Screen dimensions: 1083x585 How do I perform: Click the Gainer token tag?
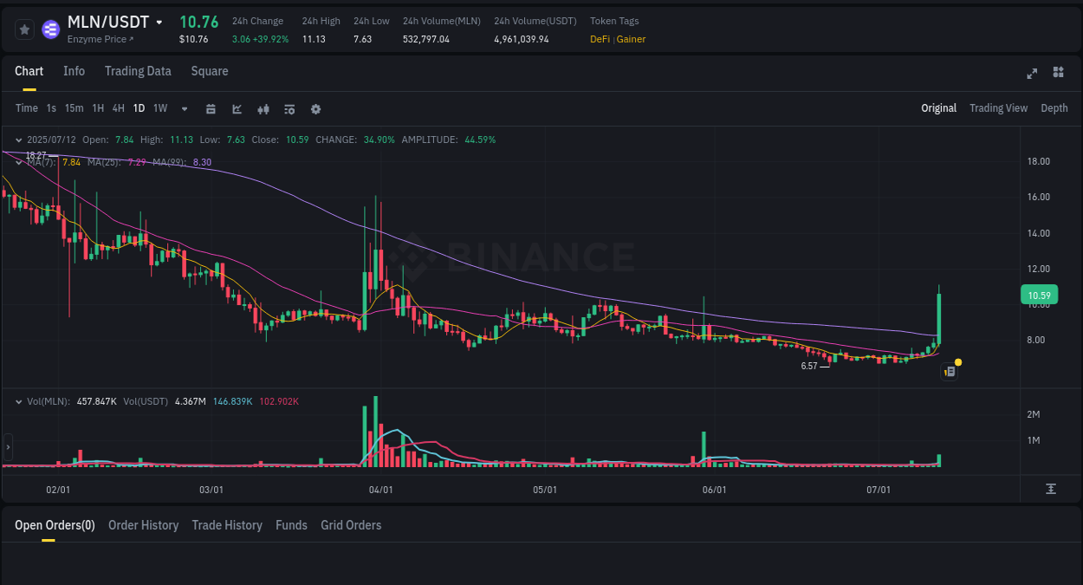coord(630,39)
